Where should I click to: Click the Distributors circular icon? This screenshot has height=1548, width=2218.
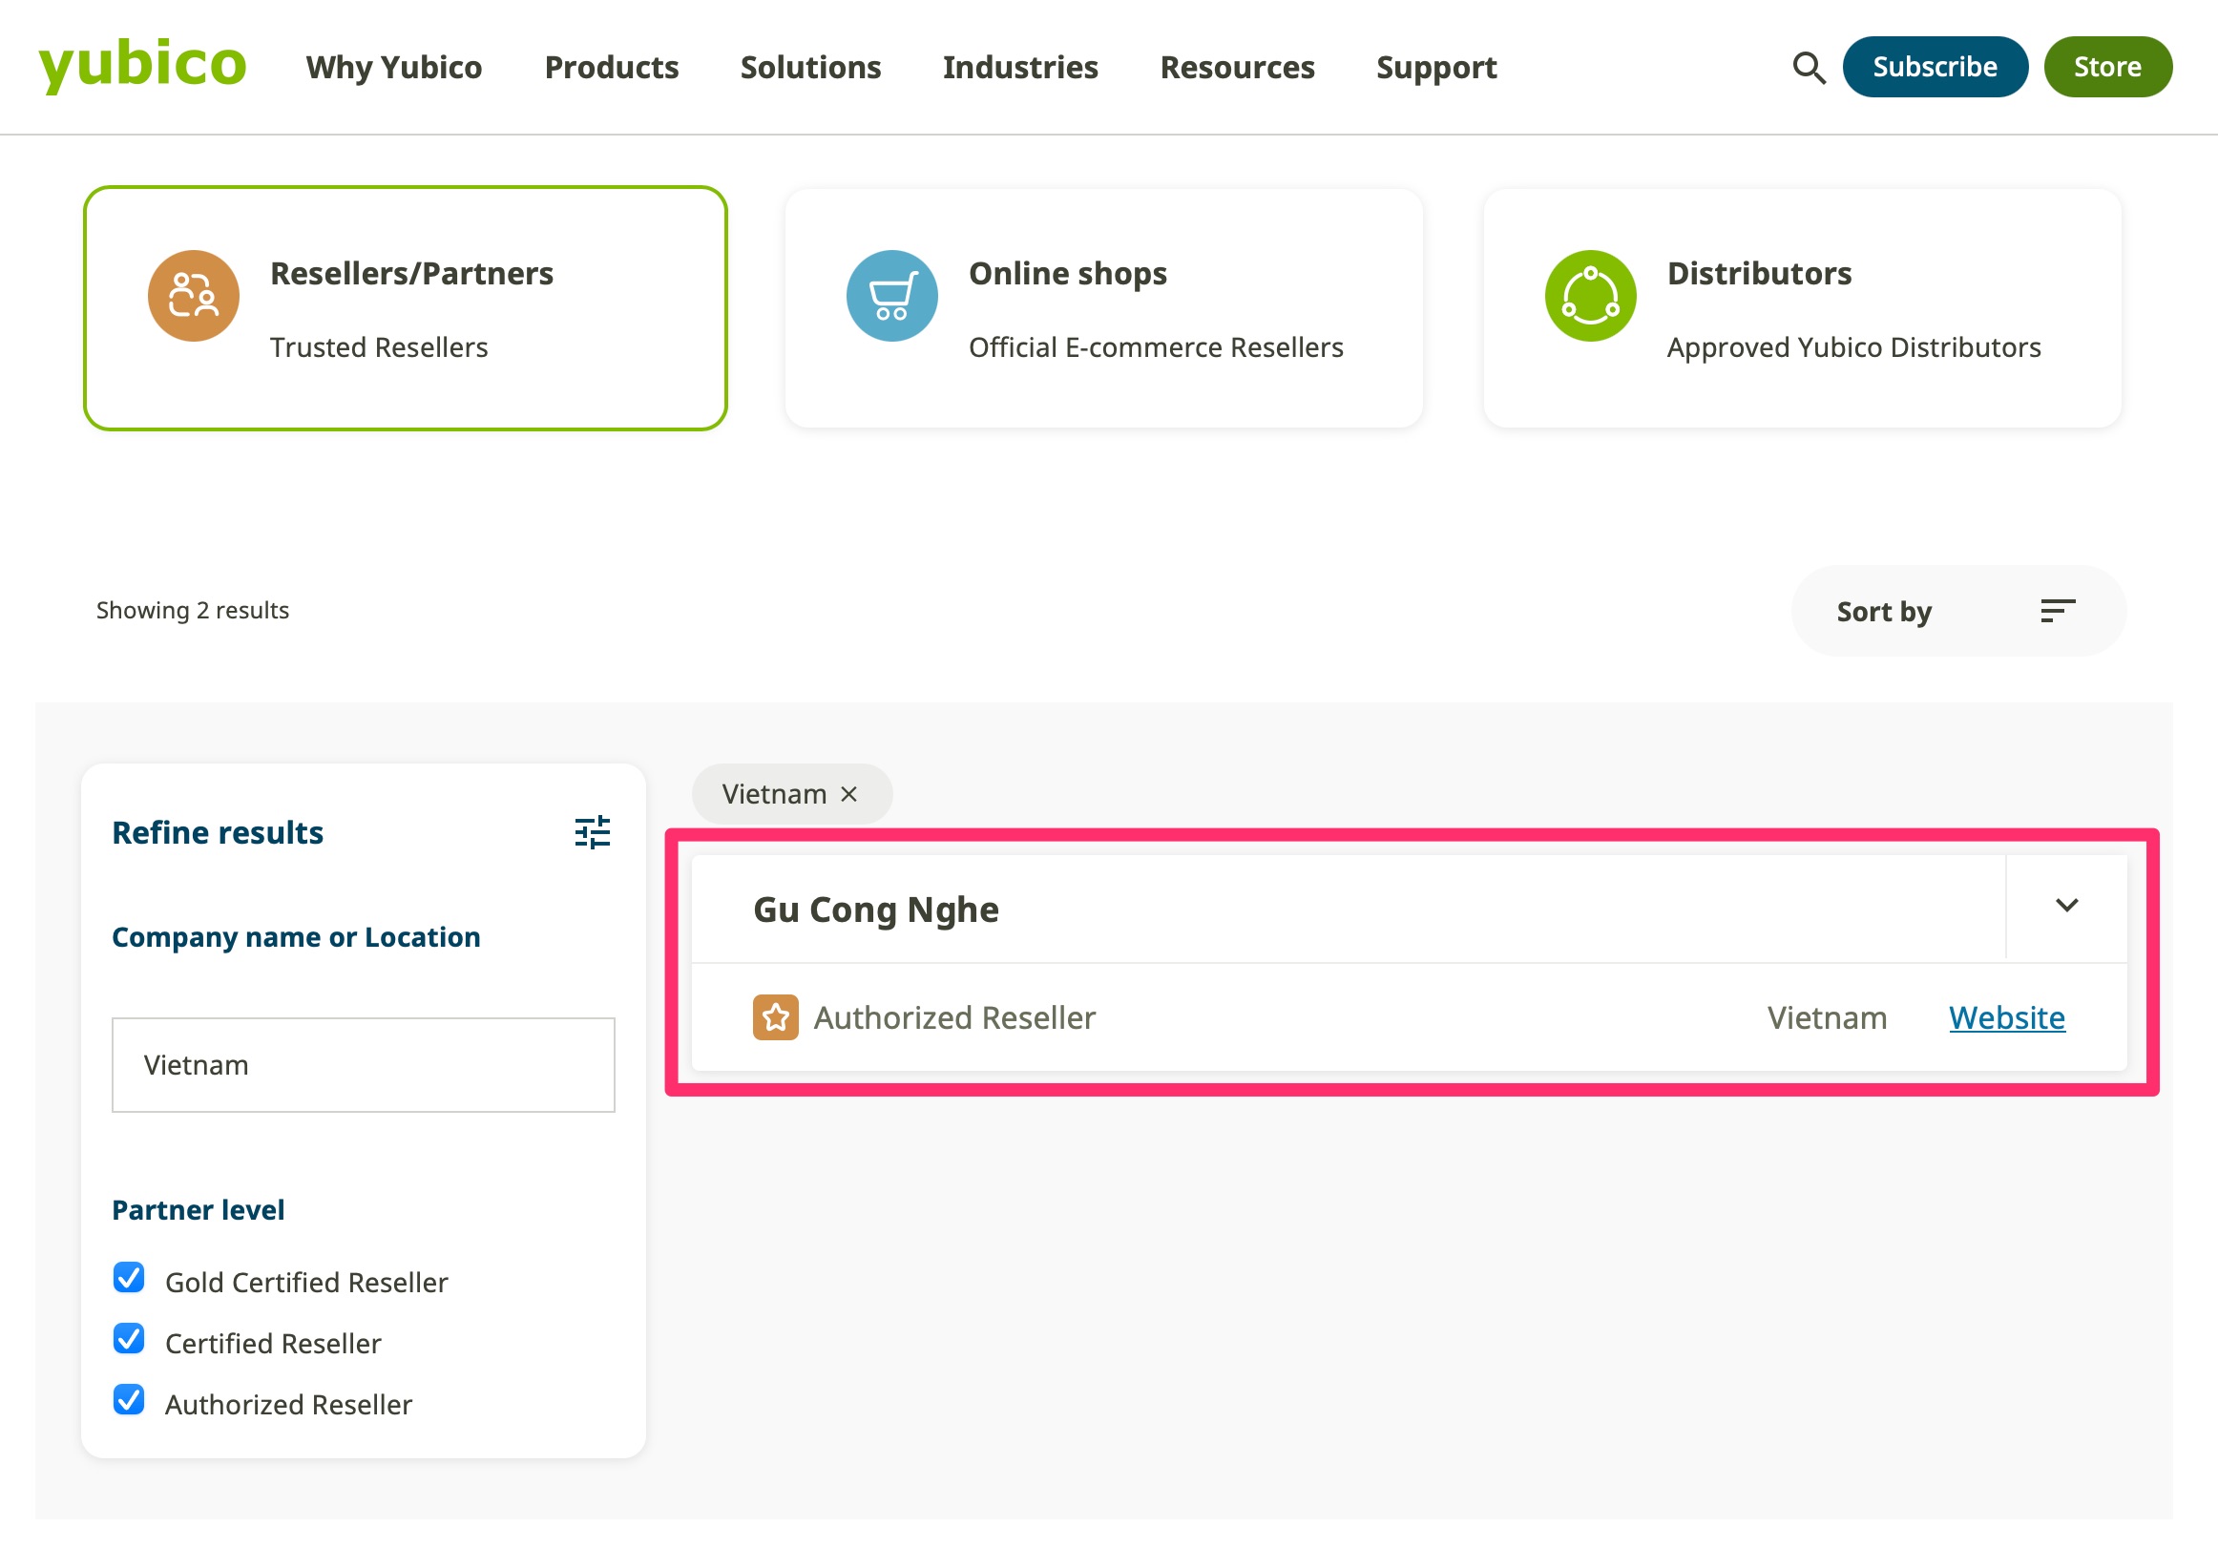click(x=1590, y=296)
